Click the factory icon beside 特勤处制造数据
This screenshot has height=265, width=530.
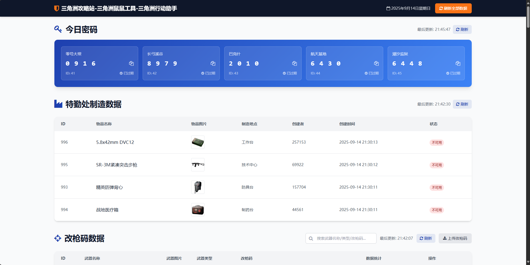(x=58, y=104)
